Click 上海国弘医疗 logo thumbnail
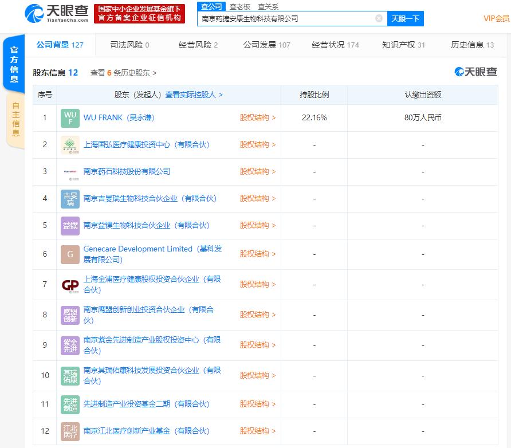The image size is (511, 448). (x=70, y=145)
